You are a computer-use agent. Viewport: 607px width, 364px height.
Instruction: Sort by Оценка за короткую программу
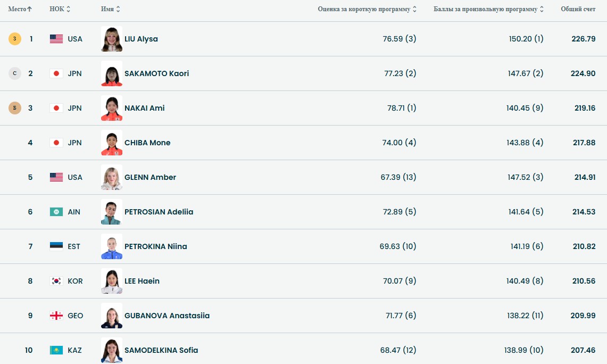[414, 9]
